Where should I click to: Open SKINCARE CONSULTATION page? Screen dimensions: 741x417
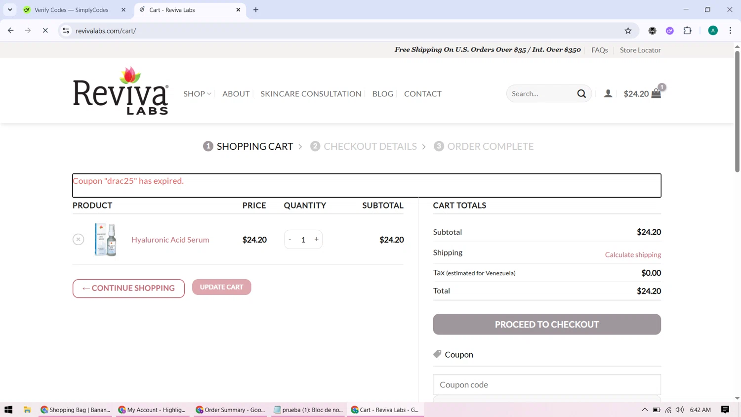click(311, 94)
